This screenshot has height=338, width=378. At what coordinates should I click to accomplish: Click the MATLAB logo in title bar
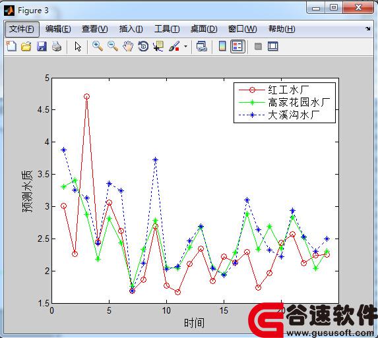click(9, 11)
